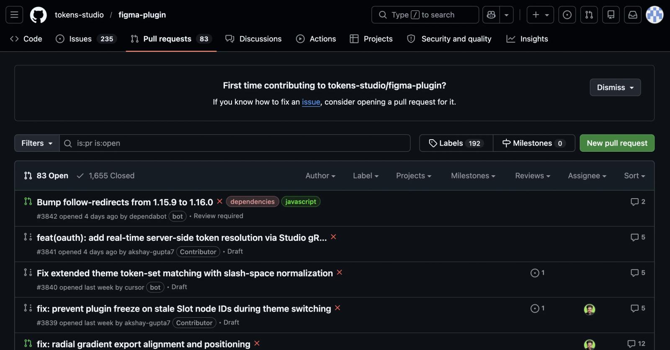The image size is (670, 350).
Task: Open the notifications inbox
Action: click(x=633, y=15)
